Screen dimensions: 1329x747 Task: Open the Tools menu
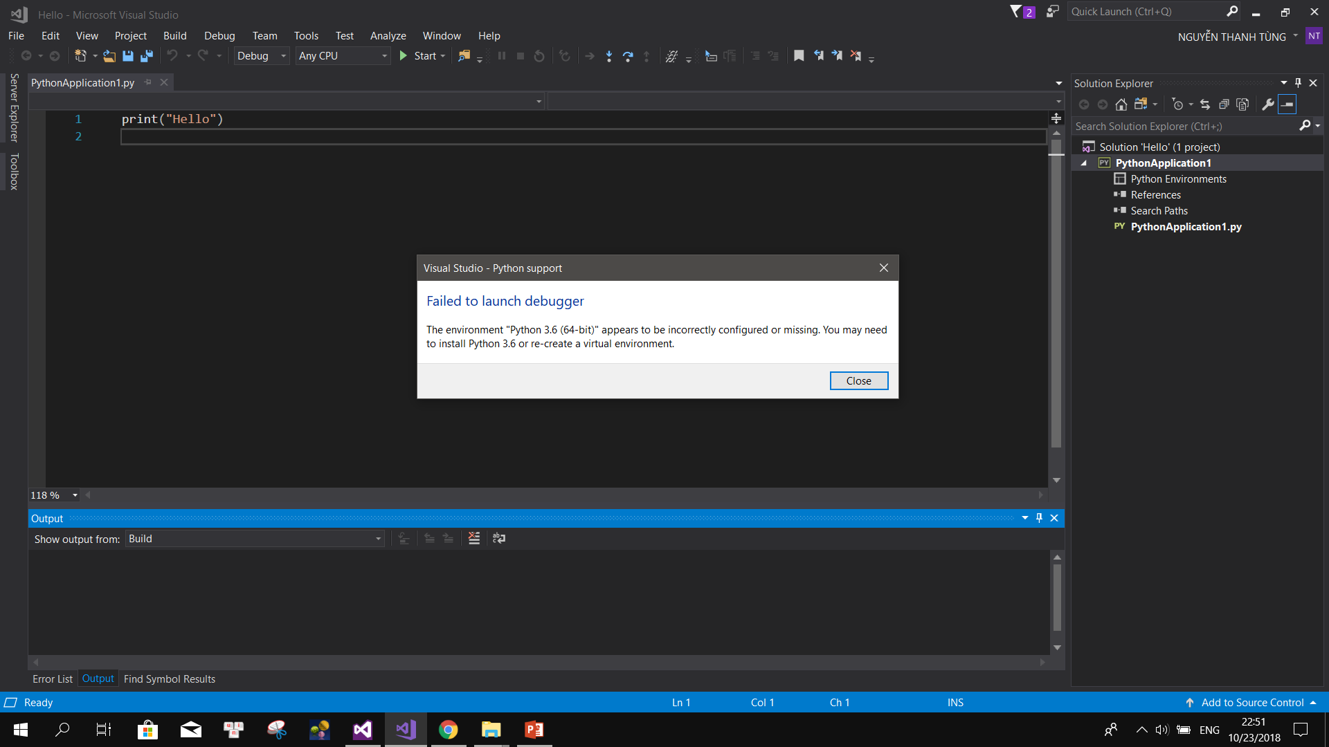306,36
